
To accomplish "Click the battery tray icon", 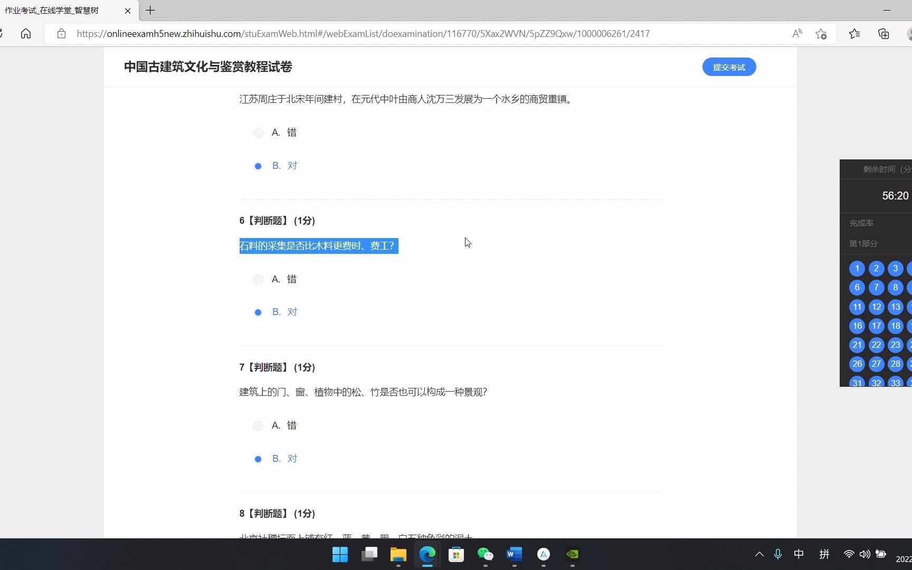I will pos(881,554).
